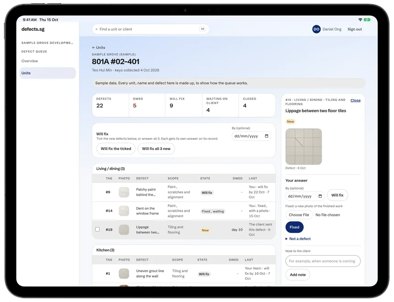Click the Will fix count 9

pos(171,106)
